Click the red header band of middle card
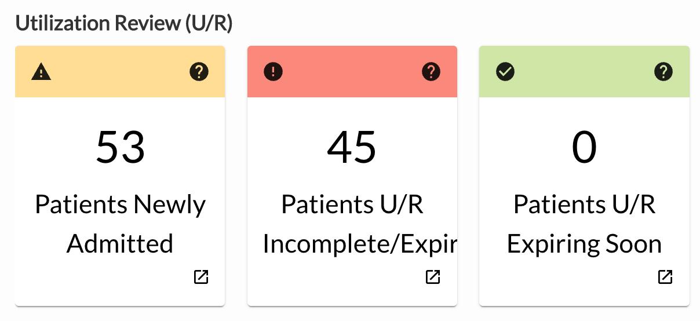The height and width of the screenshot is (321, 700). [x=352, y=72]
